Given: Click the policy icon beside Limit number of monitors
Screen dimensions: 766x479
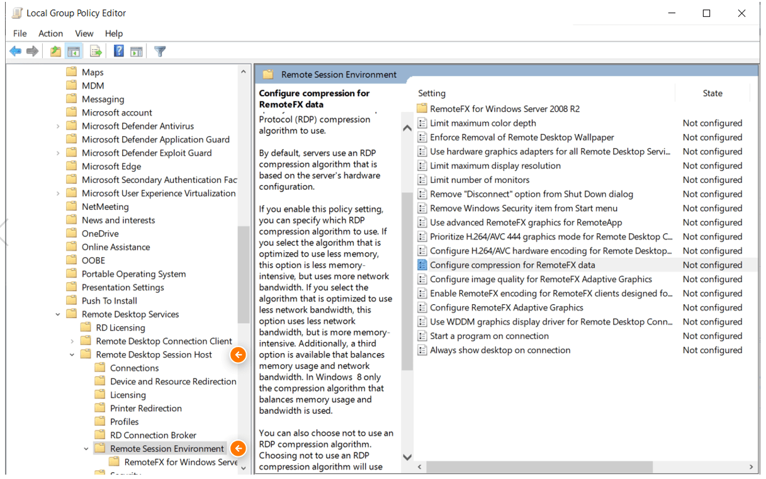Looking at the screenshot, I should click(x=422, y=180).
